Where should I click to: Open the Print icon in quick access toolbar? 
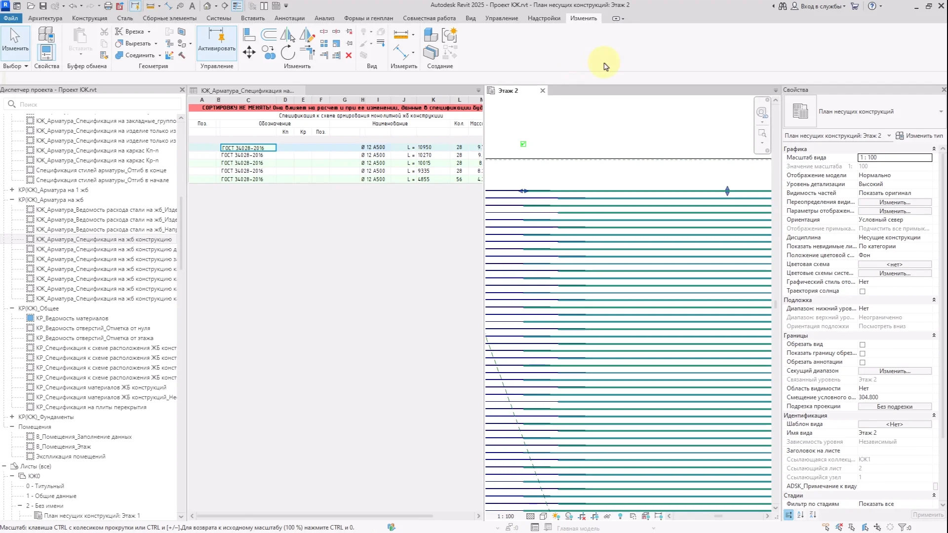108,6
